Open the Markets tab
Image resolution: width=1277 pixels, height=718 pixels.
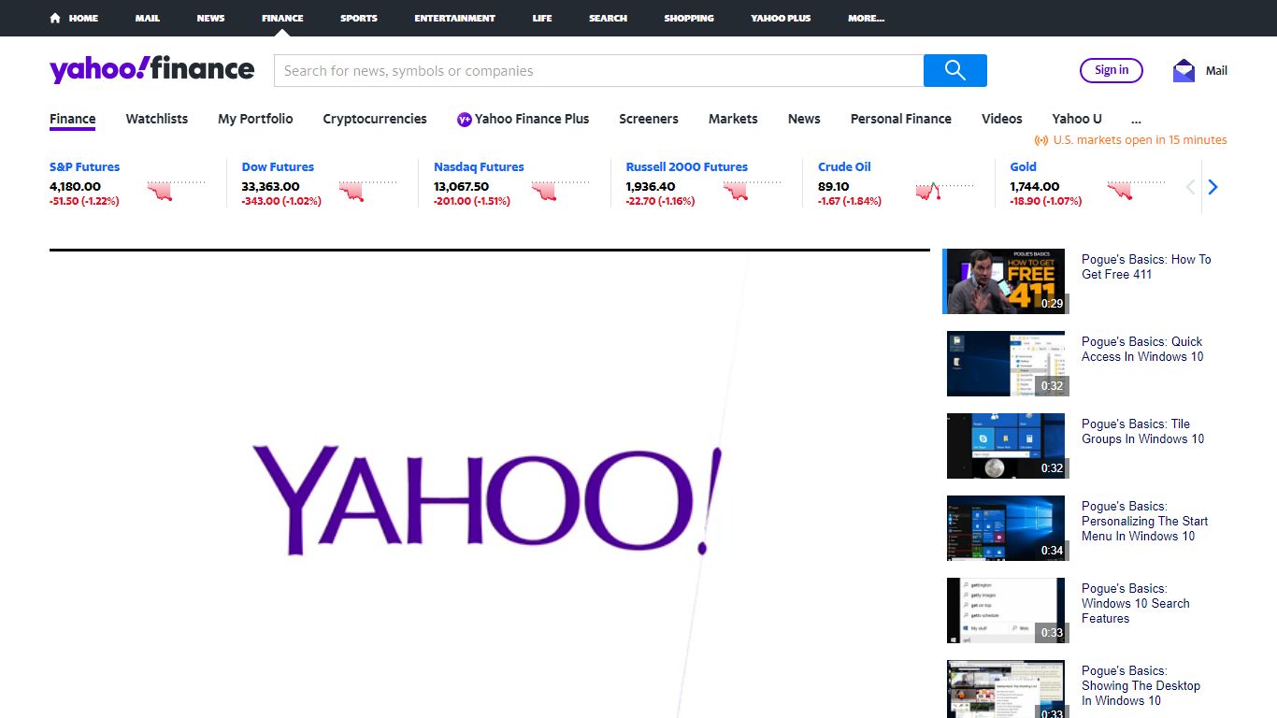733,119
